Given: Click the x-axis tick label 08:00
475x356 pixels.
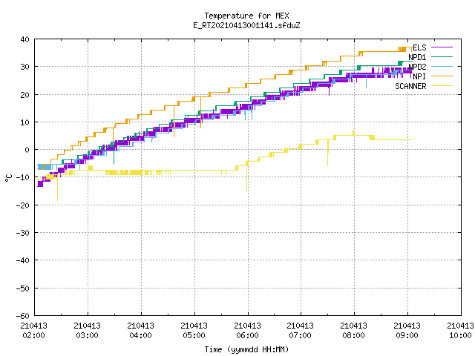Looking at the screenshot, I should coord(353,335).
